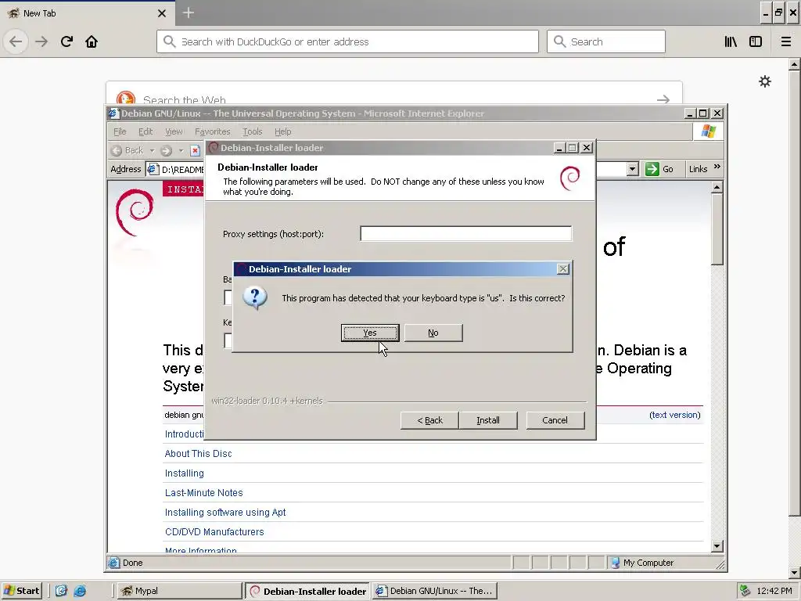Click No in keyboard detection dialog
This screenshot has height=601, width=801.
[x=433, y=333]
